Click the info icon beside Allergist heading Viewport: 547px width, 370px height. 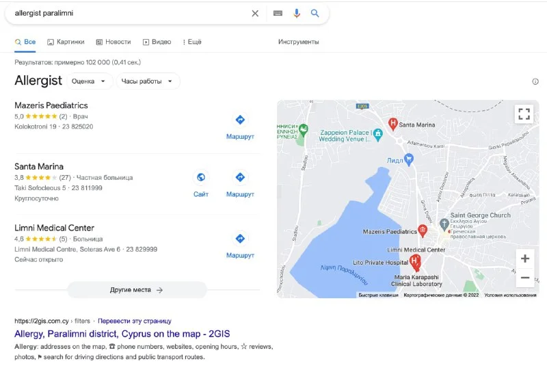click(535, 81)
